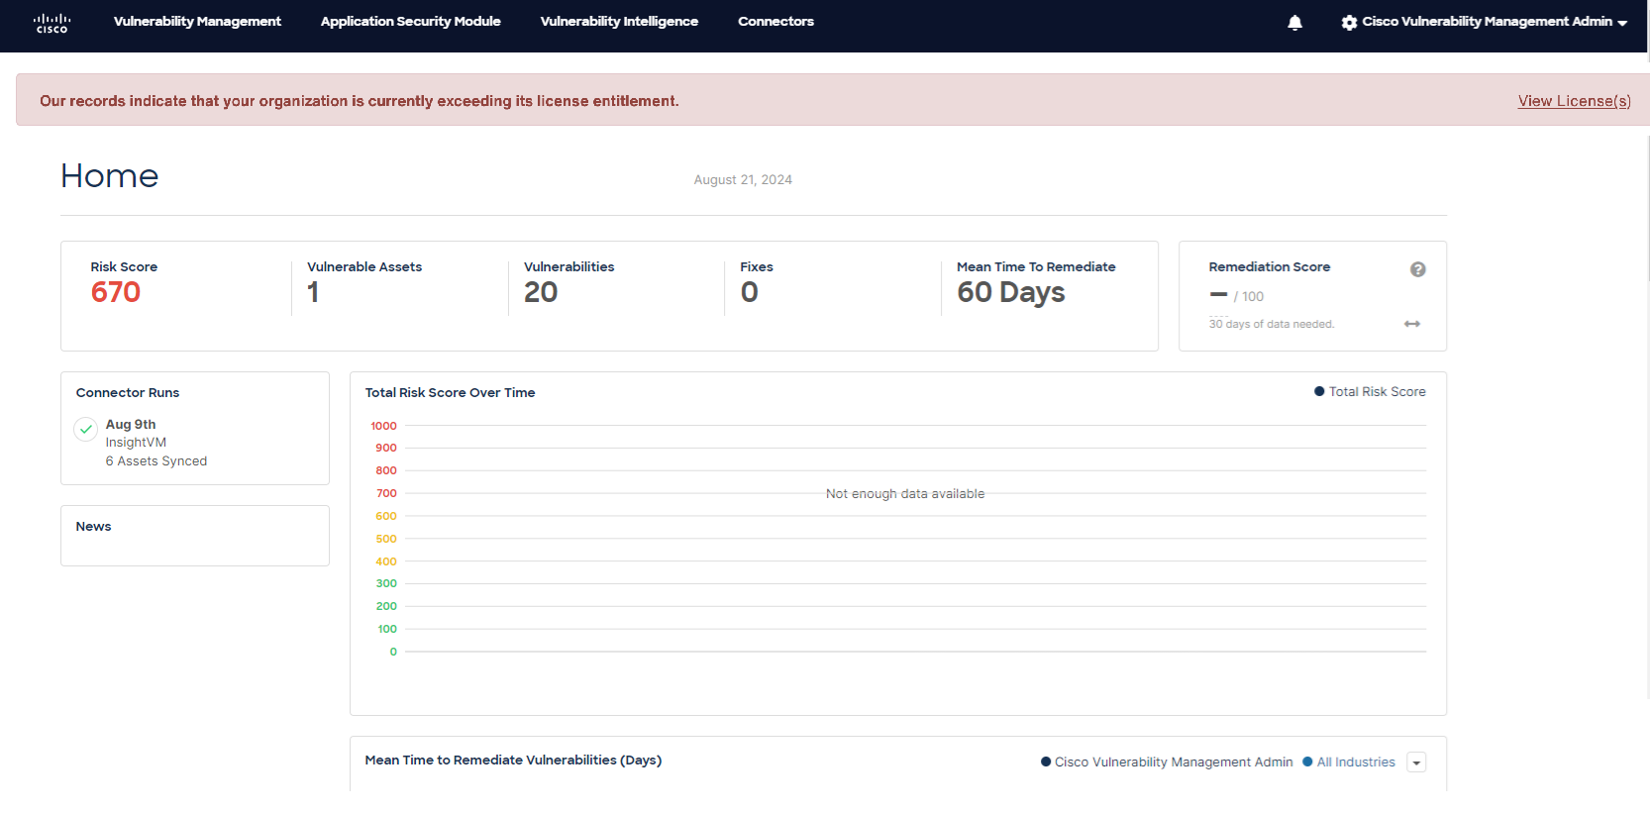
Task: Open the Connectors page
Action: (x=775, y=21)
